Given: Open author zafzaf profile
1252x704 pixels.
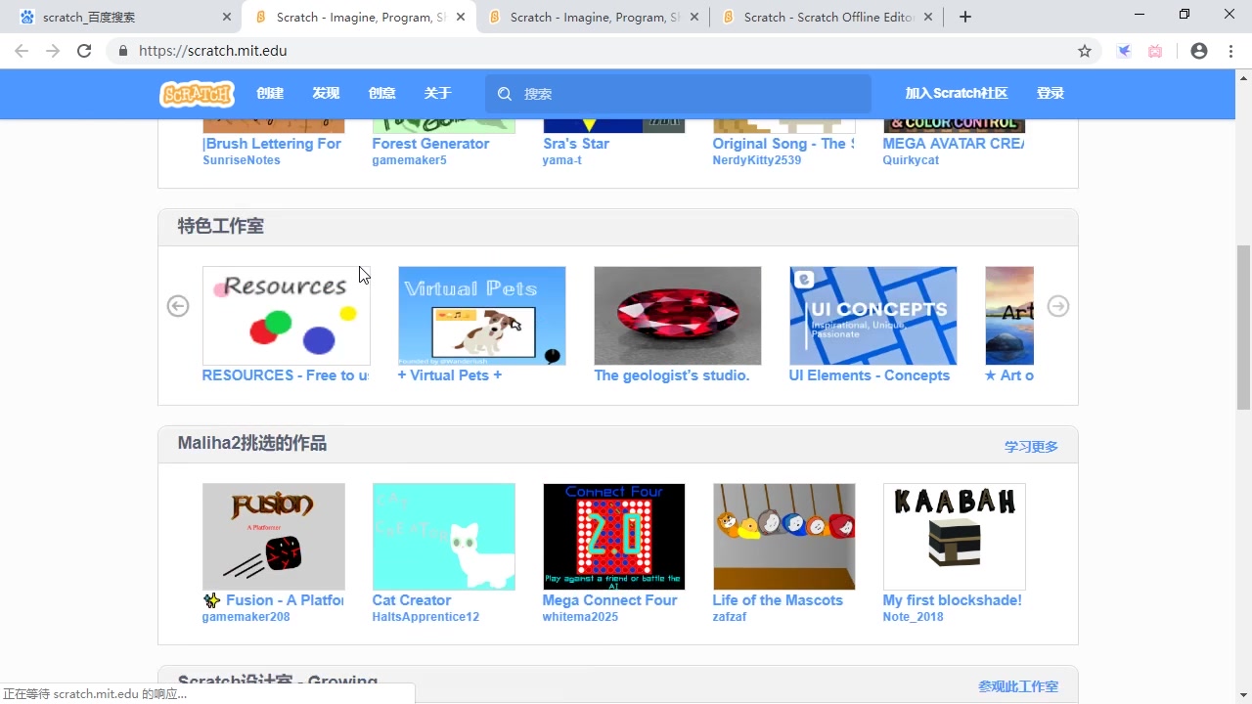Looking at the screenshot, I should [x=730, y=617].
